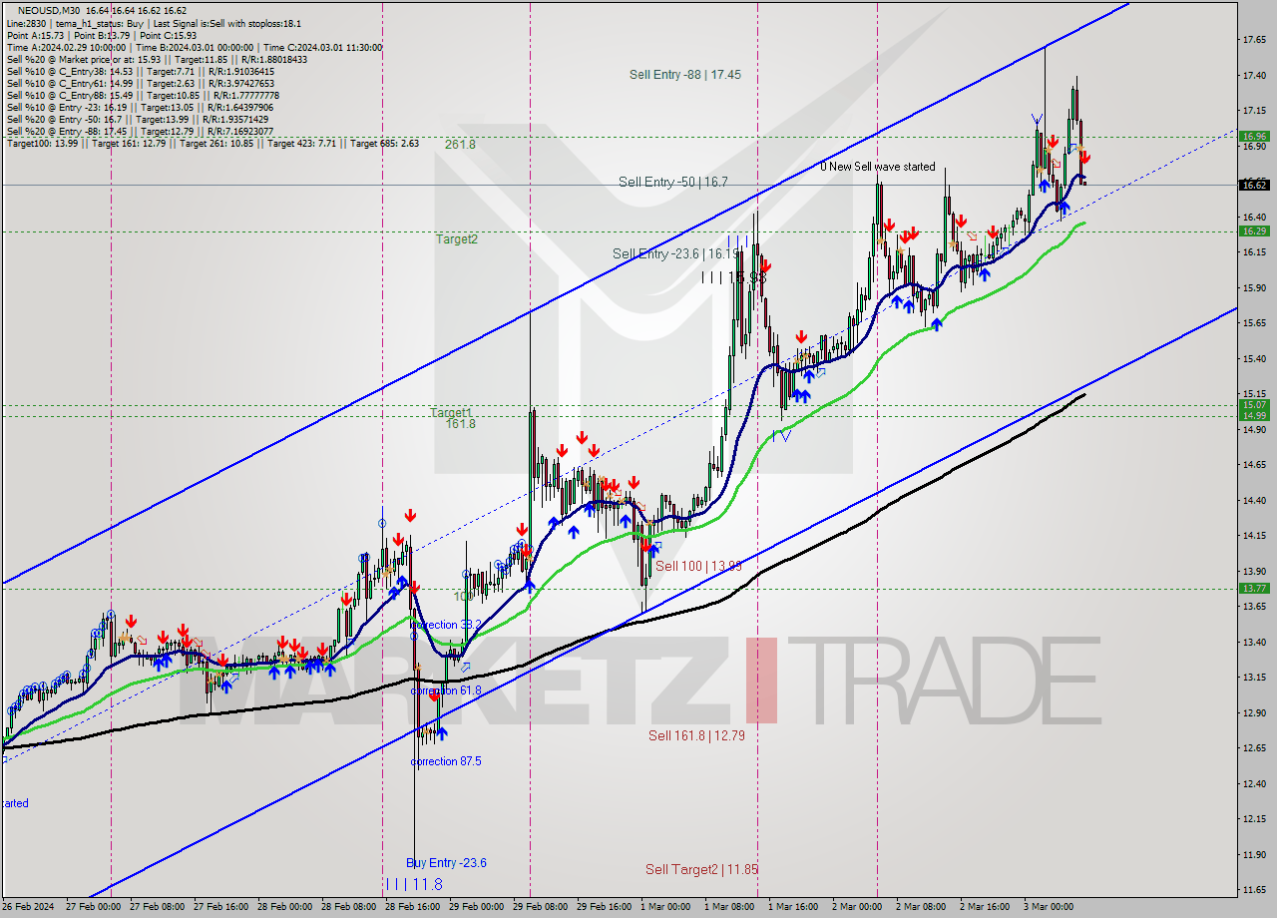Click the 15.40 price axis value

pyautogui.click(x=1254, y=358)
